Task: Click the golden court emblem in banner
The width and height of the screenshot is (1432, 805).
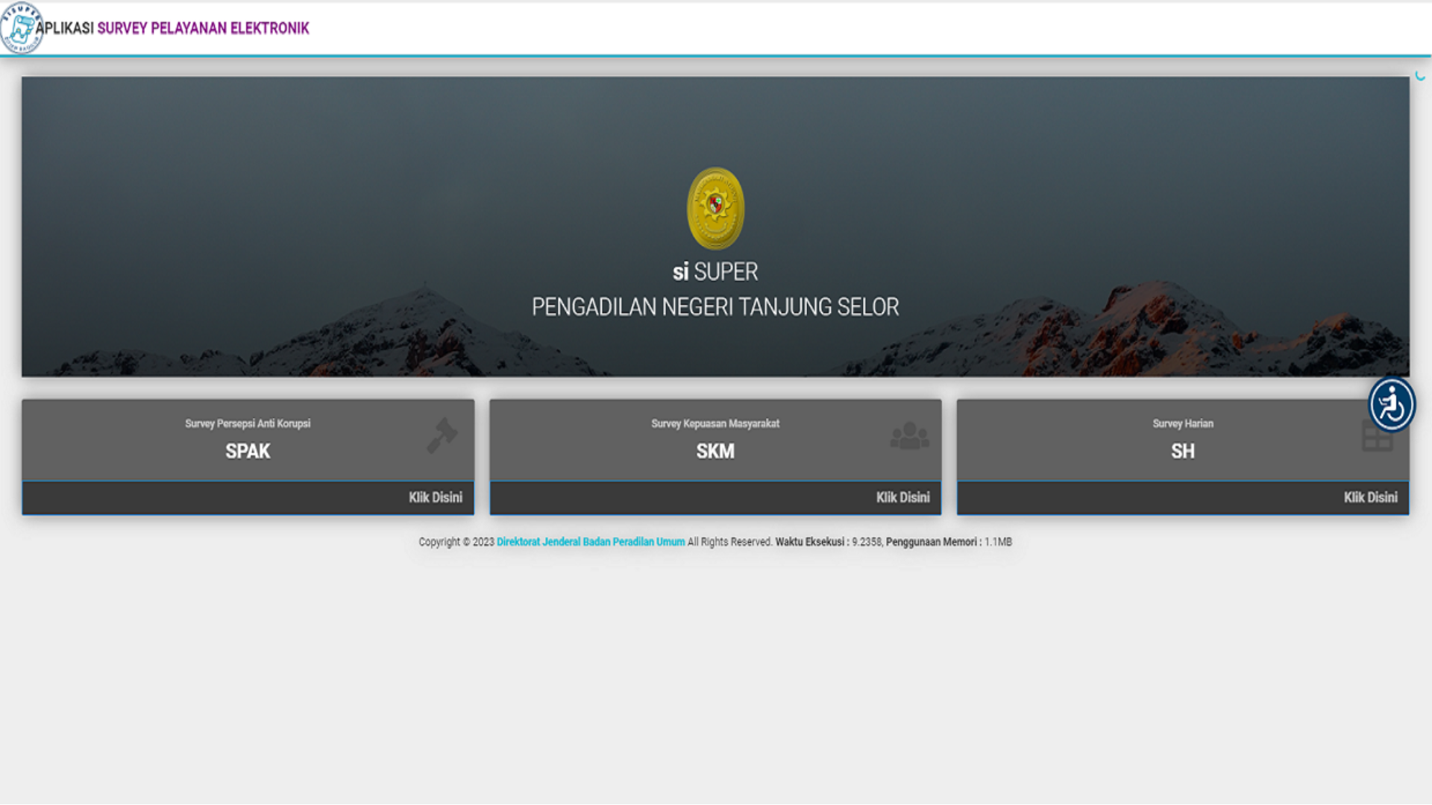Action: (x=715, y=208)
